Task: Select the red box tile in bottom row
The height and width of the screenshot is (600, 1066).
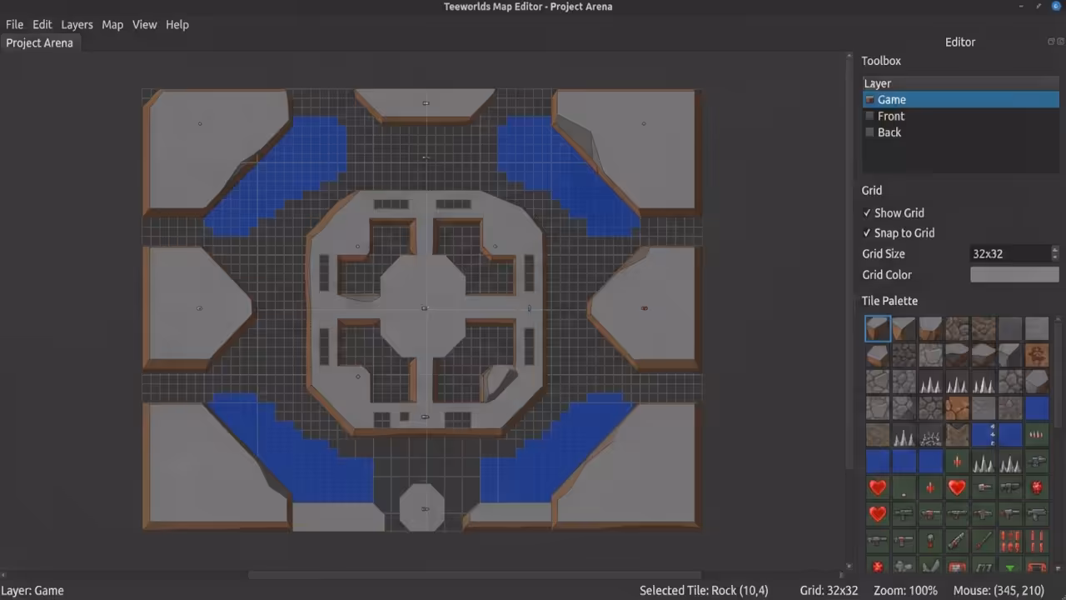Action: 957,567
